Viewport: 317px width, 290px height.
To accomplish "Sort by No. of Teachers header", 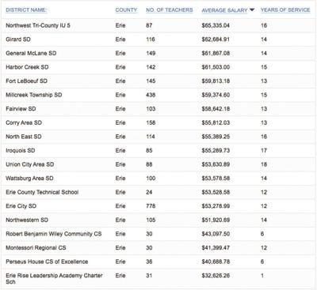I will tap(170, 10).
